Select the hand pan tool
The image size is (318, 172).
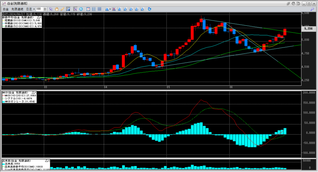click(56, 9)
